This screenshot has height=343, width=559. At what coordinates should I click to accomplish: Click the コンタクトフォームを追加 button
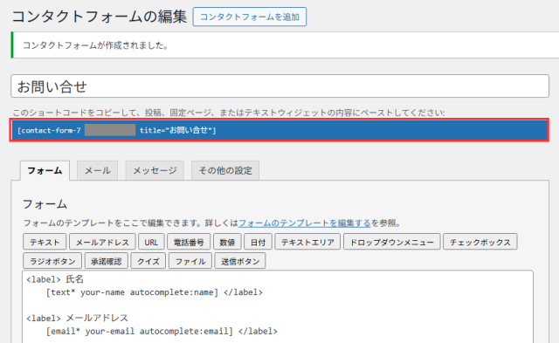pyautogui.click(x=250, y=17)
